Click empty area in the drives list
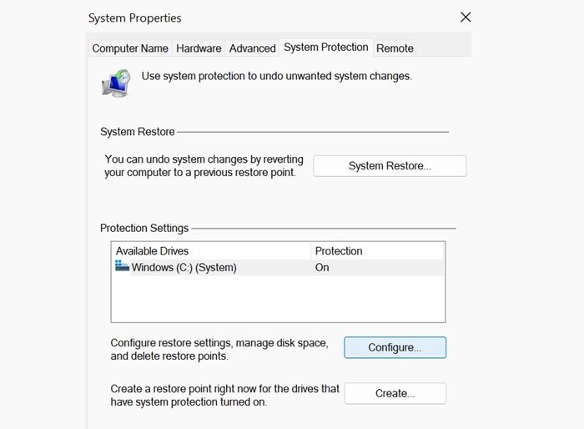Viewport: 584px width, 429px height. pyautogui.click(x=278, y=299)
